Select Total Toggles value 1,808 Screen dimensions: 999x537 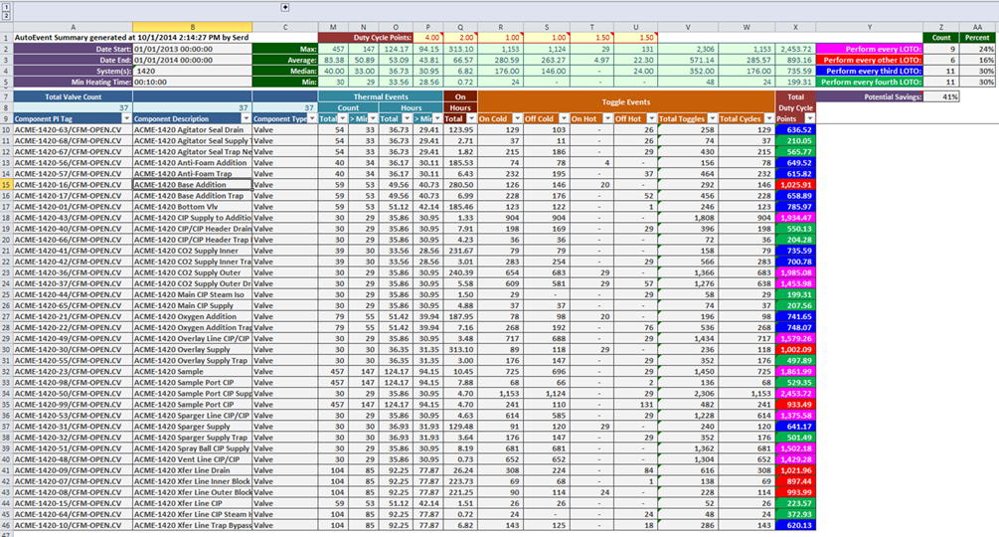tap(688, 217)
